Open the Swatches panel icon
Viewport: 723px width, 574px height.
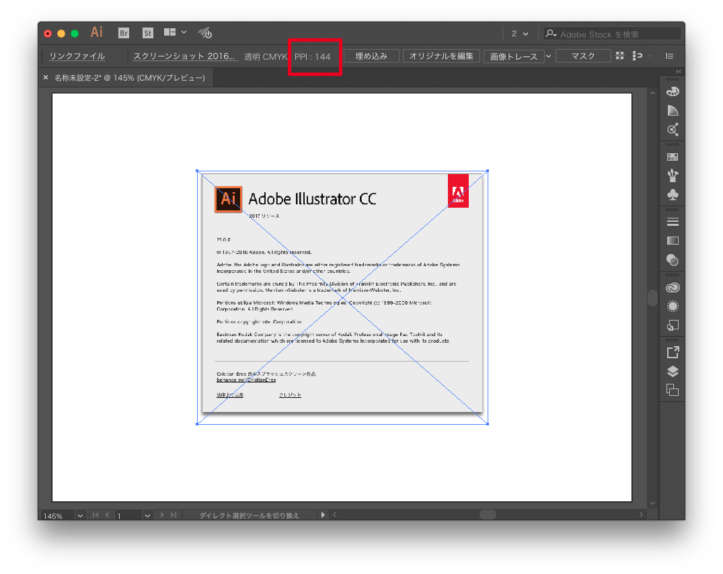673,157
